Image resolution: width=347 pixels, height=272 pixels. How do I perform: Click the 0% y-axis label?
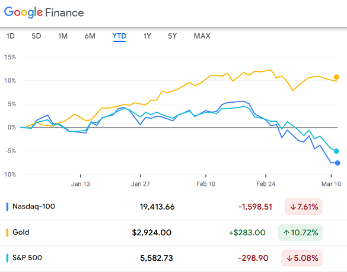12,127
